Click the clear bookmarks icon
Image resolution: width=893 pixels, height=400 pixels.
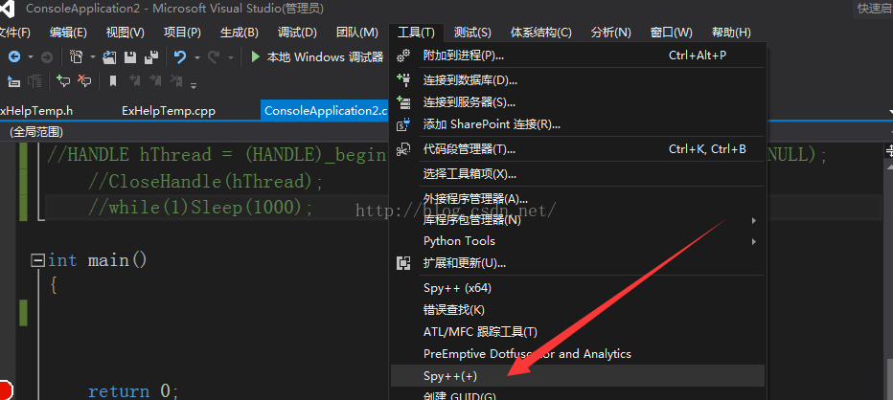176,81
